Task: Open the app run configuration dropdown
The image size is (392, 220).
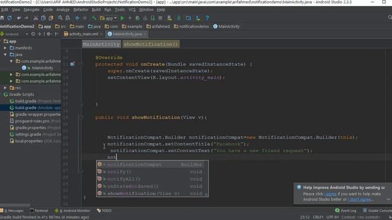Action: pos(108,18)
